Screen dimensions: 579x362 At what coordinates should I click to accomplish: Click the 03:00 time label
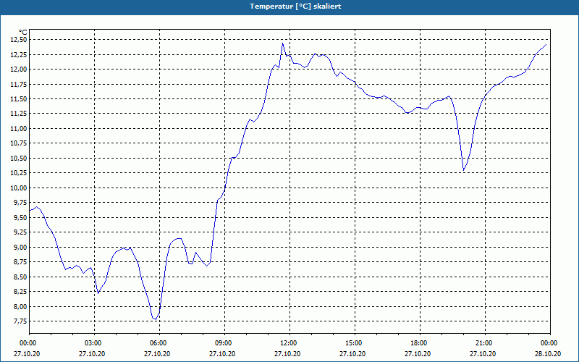pyautogui.click(x=95, y=343)
